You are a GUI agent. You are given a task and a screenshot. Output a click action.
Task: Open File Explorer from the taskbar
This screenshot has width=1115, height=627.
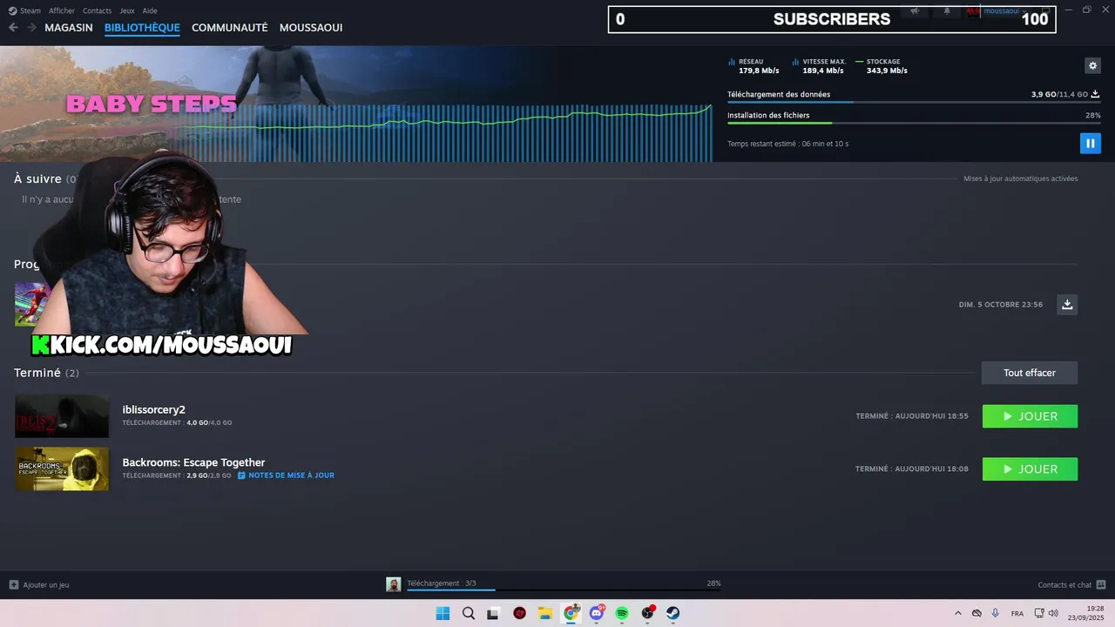tap(544, 613)
